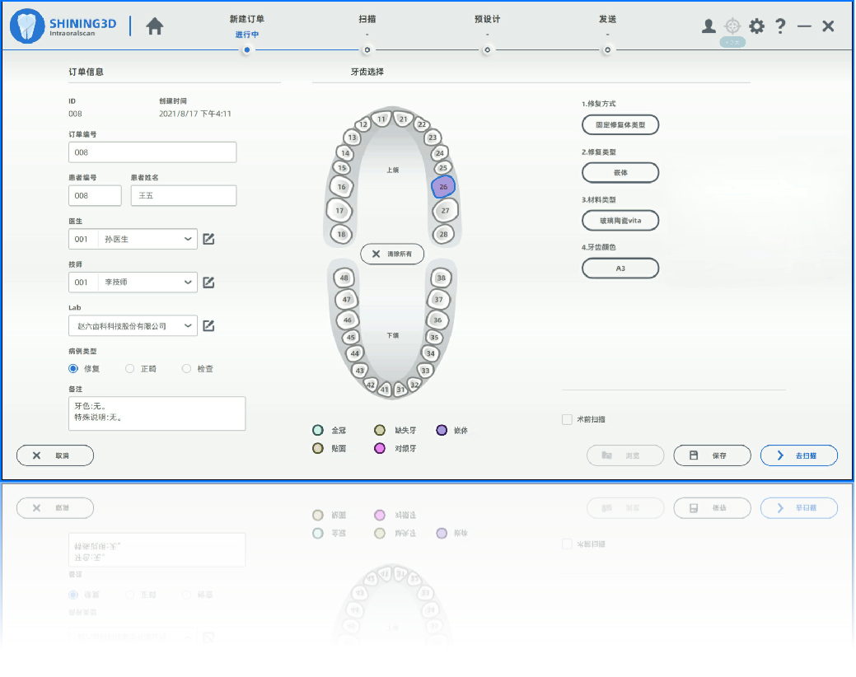
Task: Expand the 技师 dropdown list
Action: tap(188, 282)
